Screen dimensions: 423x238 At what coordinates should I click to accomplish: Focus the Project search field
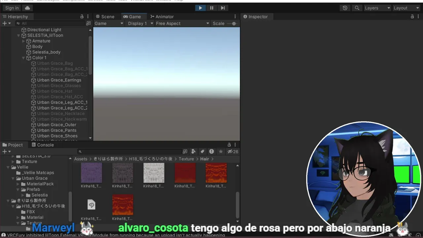point(129,151)
